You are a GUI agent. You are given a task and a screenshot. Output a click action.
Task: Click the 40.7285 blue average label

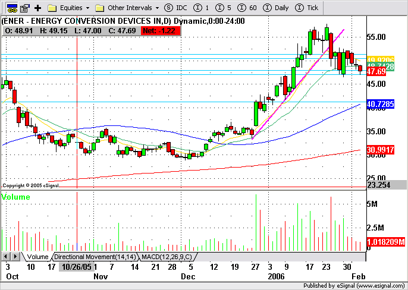tap(381, 104)
